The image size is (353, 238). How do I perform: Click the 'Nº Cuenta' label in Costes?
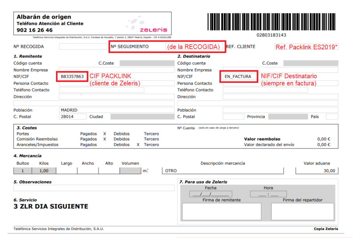coord(186,128)
